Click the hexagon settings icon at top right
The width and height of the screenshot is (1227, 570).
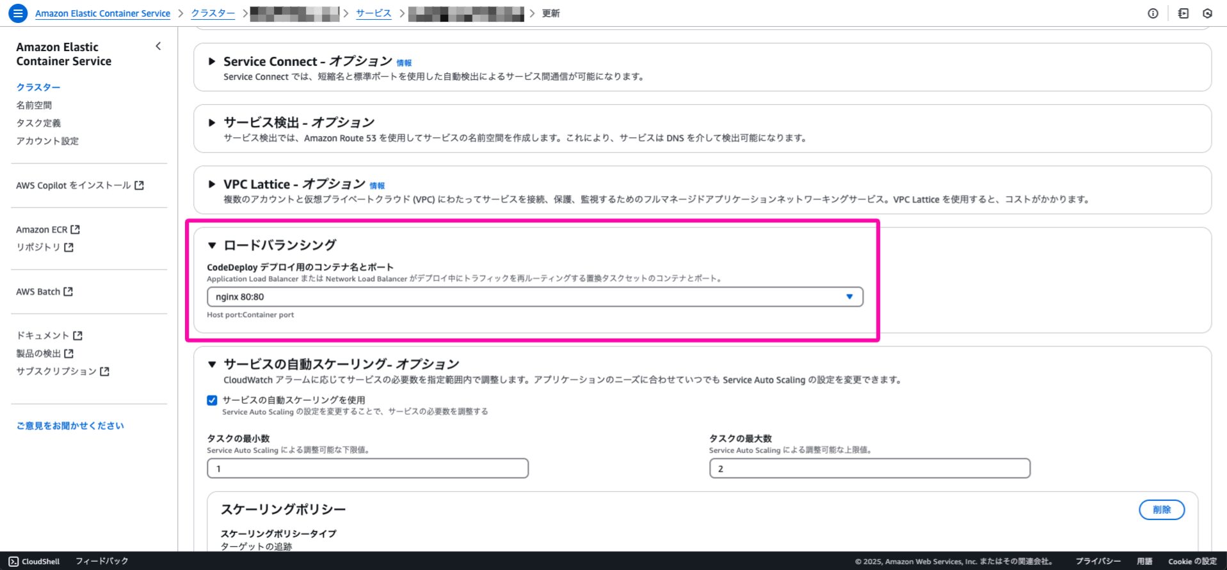(1207, 13)
